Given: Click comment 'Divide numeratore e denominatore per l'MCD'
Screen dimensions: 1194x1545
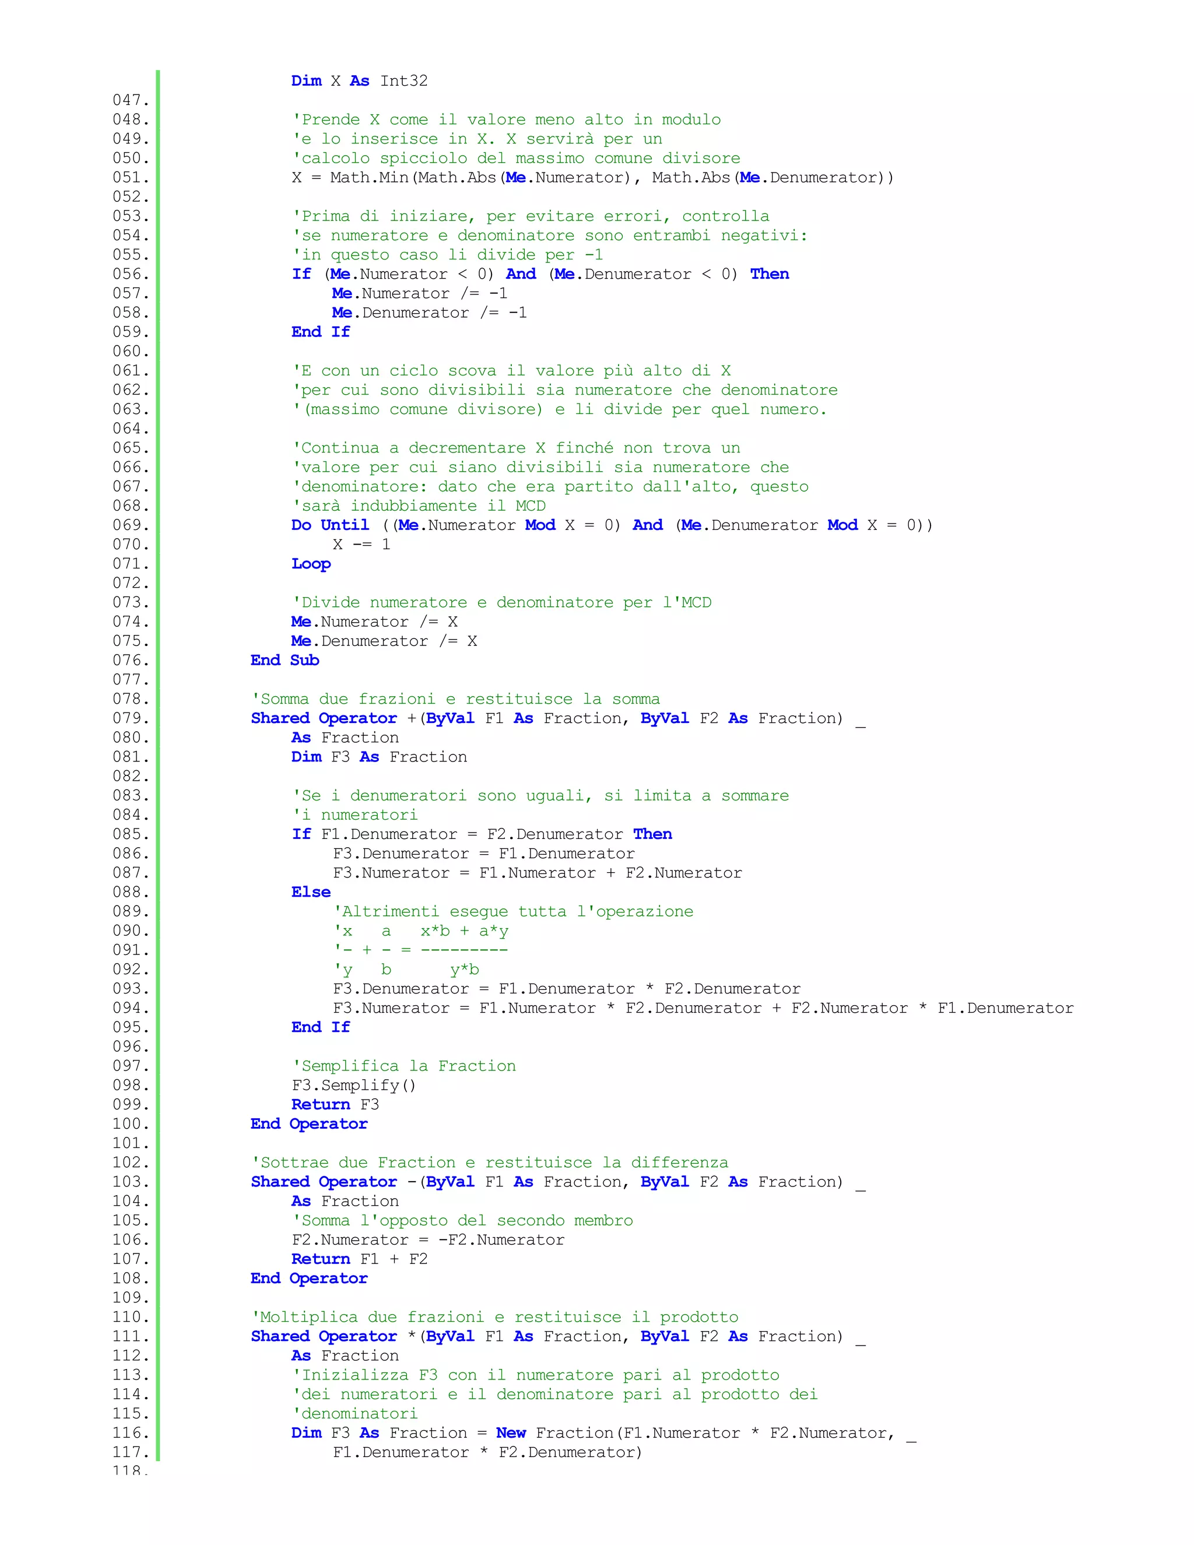Looking at the screenshot, I should click(x=501, y=603).
